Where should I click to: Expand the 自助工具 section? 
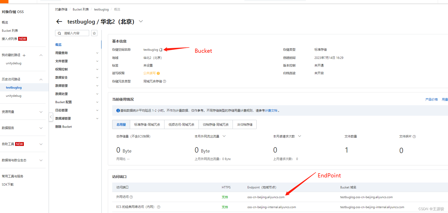(41, 144)
